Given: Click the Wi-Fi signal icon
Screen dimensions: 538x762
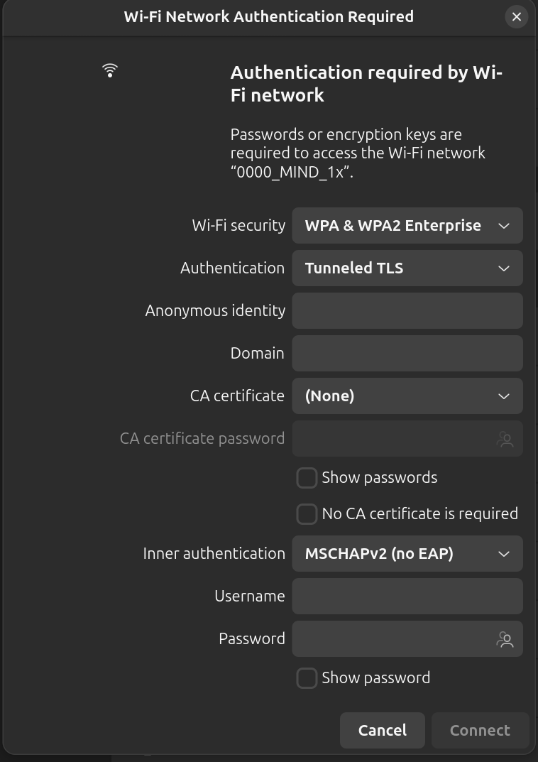Looking at the screenshot, I should coord(110,70).
